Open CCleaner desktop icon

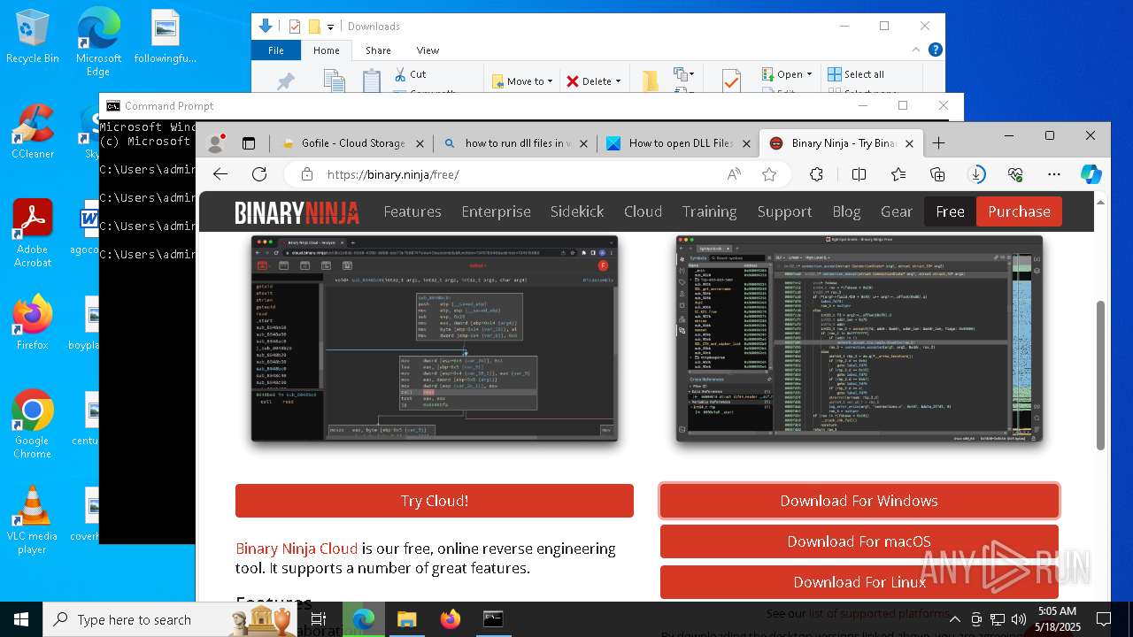click(x=33, y=131)
